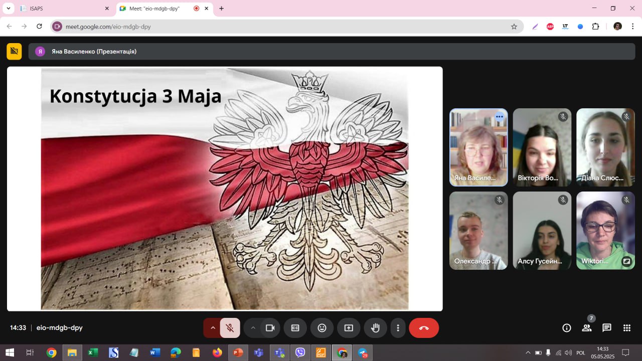642x361 pixels.
Task: Open more options three-dot menu
Action: tap(398, 328)
